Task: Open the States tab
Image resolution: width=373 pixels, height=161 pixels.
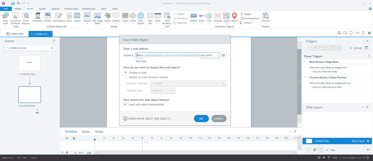Action: pos(86,132)
